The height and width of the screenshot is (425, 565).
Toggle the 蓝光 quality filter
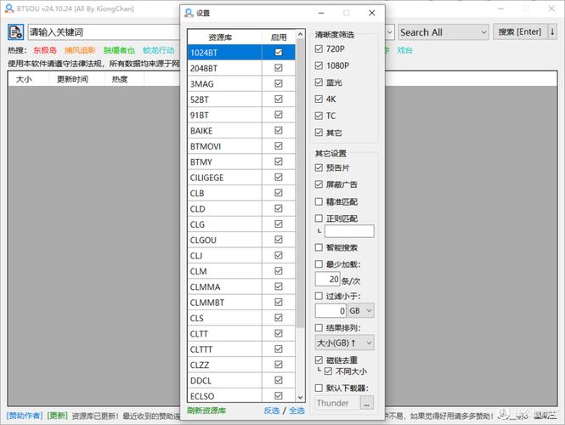pyautogui.click(x=319, y=82)
